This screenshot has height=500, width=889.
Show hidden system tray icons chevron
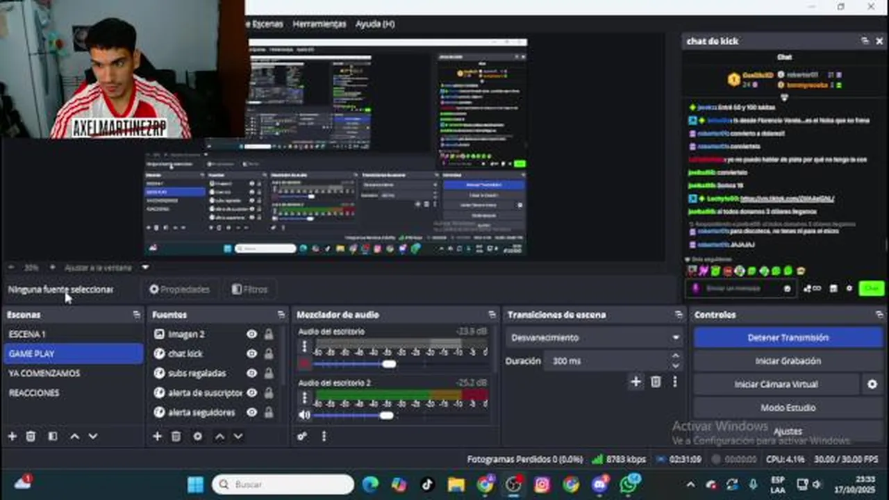click(690, 484)
